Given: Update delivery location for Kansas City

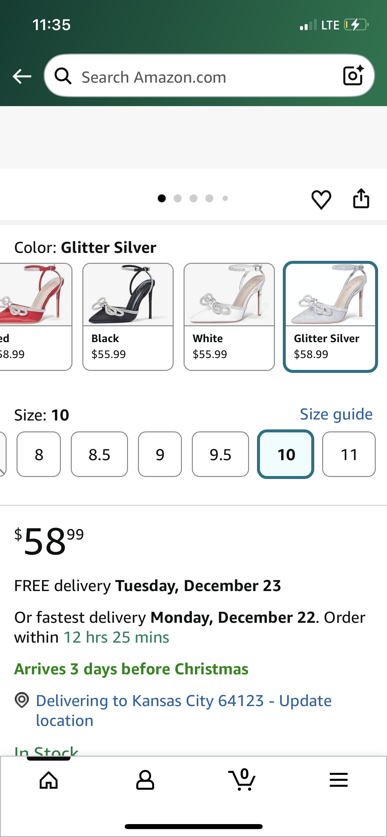Looking at the screenshot, I should pyautogui.click(x=184, y=701).
